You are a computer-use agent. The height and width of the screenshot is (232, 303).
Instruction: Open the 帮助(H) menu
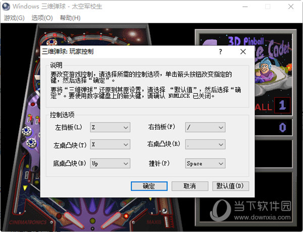[x=70, y=18]
